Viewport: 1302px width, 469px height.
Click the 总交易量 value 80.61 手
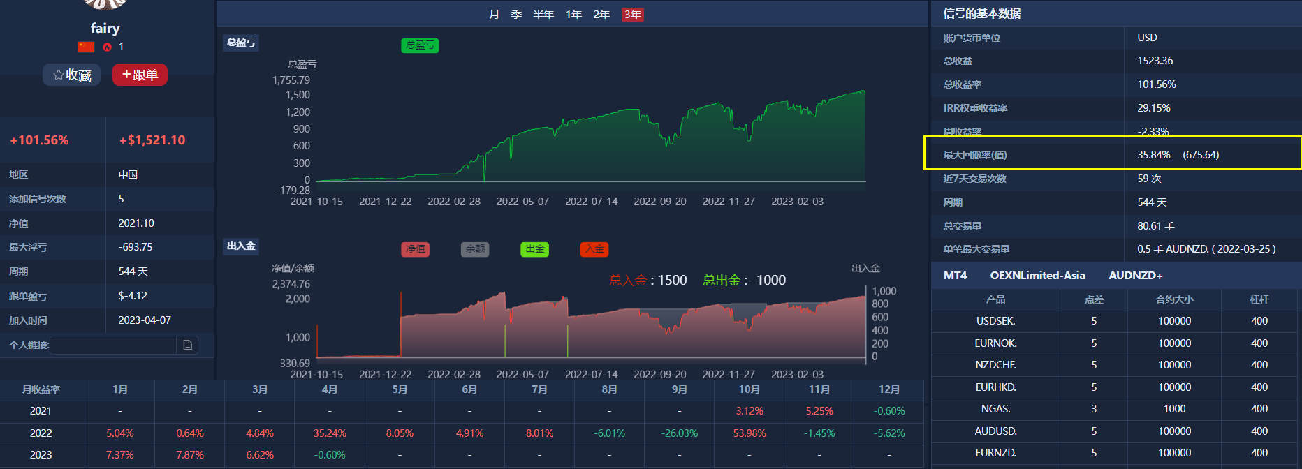coord(1156,226)
